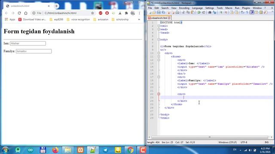Click the Save All toolbar icon
The image size is (275, 154).
coord(163,12)
